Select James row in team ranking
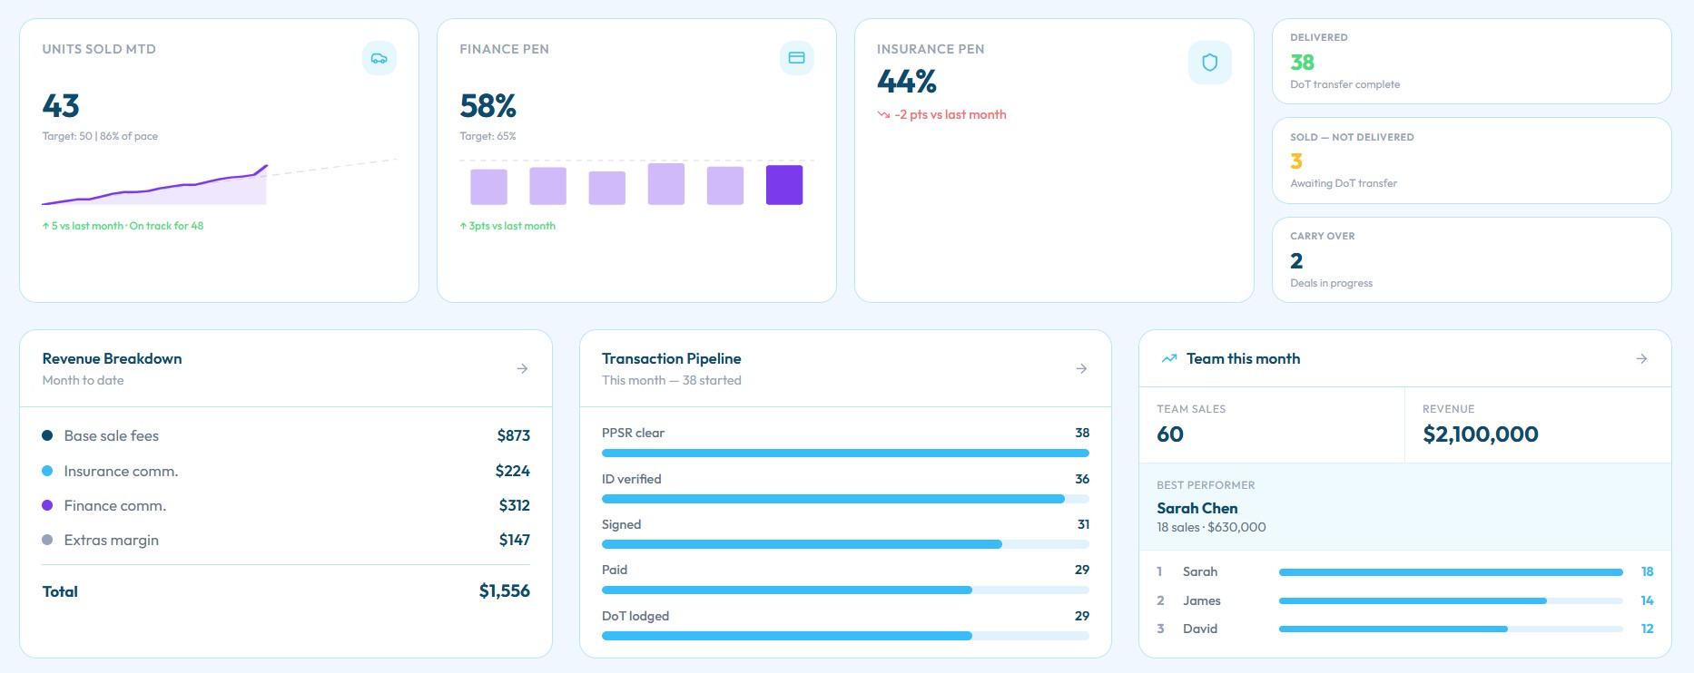The image size is (1694, 673). click(x=1405, y=600)
